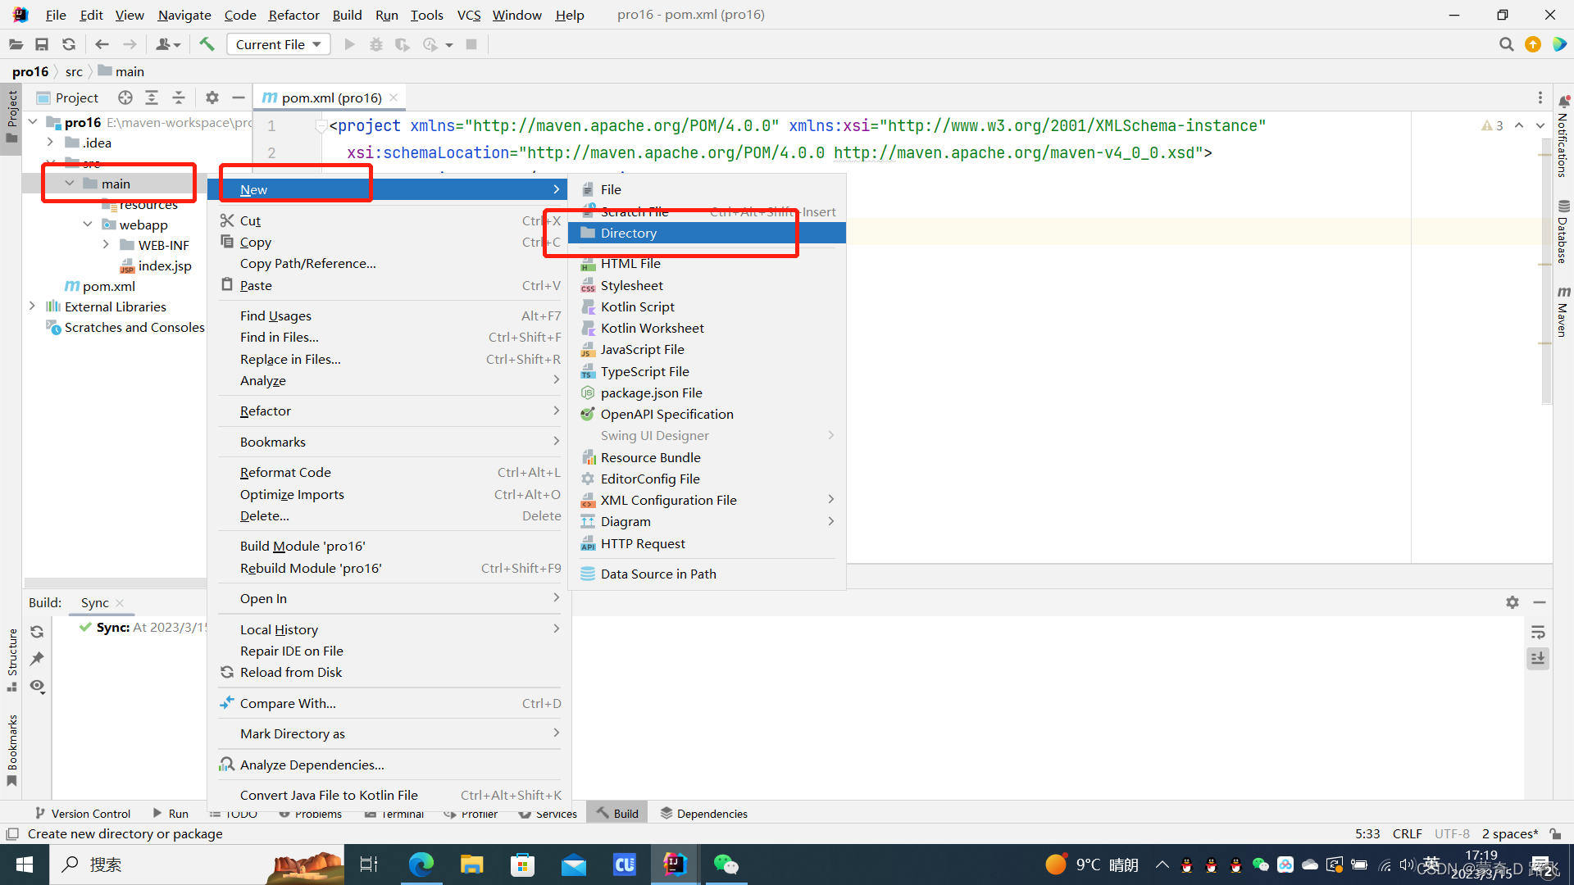
Task: Click the Save All toolbar icon
Action: 42,44
